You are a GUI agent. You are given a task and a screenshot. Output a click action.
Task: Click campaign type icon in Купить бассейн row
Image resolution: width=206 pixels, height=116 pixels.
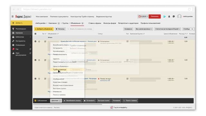(127, 42)
